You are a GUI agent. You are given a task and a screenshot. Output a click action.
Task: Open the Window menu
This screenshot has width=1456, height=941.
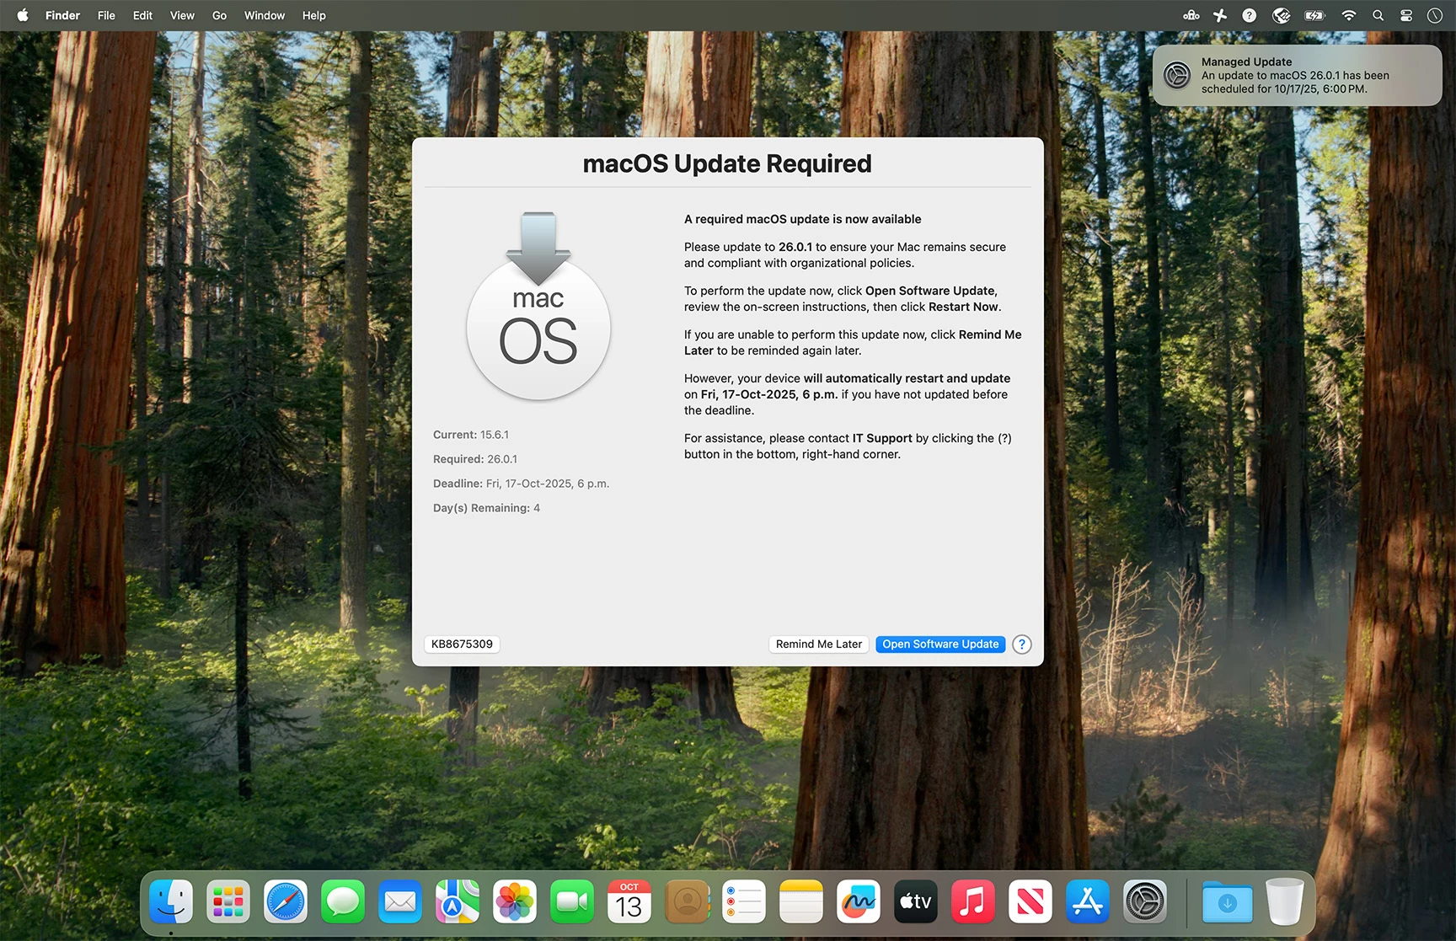pyautogui.click(x=265, y=15)
